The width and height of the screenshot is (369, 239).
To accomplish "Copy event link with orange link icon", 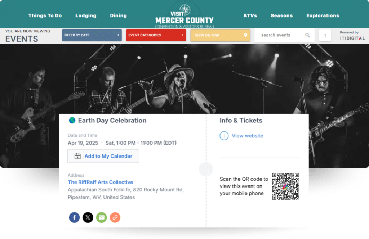I will tap(115, 217).
